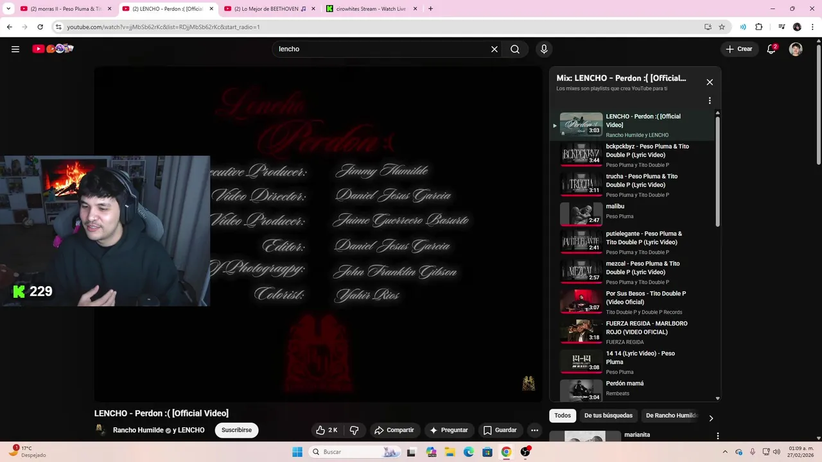Viewport: 822px width, 462px height.
Task: Play 'malibu' by Peso Pluma
Action: (x=633, y=214)
